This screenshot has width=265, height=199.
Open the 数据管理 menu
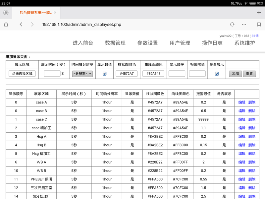(115, 43)
